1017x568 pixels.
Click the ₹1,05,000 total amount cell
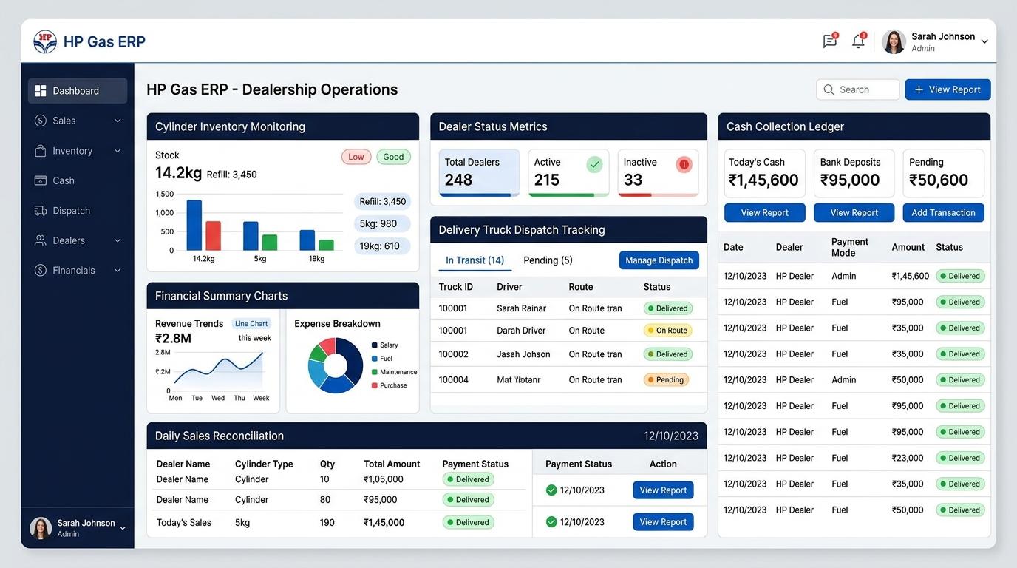click(384, 479)
